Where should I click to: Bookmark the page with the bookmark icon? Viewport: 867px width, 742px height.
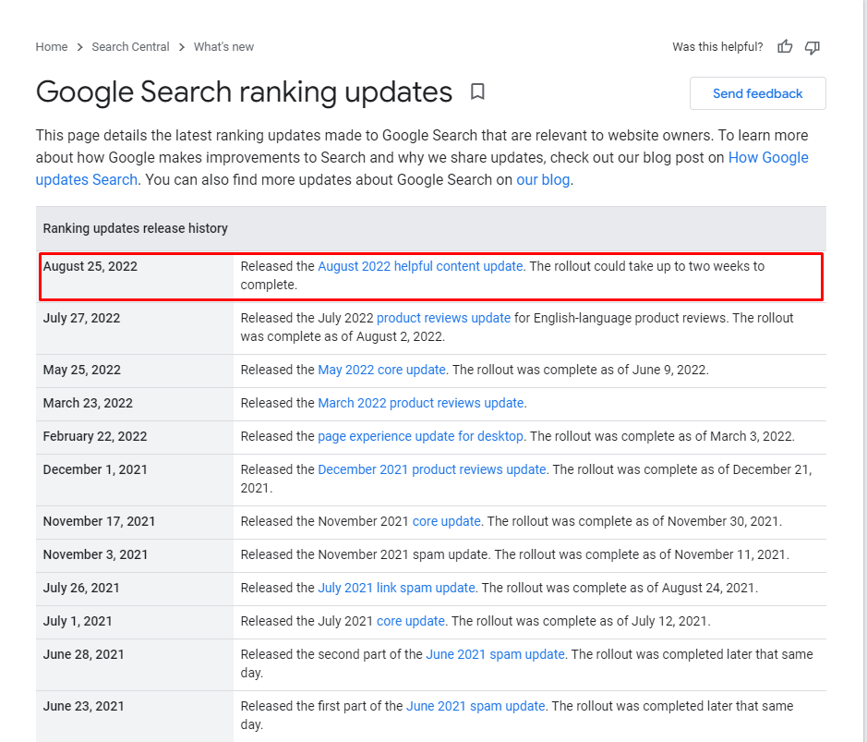click(477, 91)
